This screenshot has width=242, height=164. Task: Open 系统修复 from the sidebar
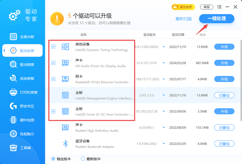(22, 78)
